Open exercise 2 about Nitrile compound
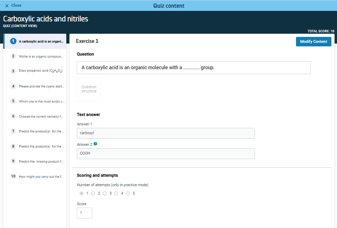This screenshot has height=228, width=337. pyautogui.click(x=35, y=56)
